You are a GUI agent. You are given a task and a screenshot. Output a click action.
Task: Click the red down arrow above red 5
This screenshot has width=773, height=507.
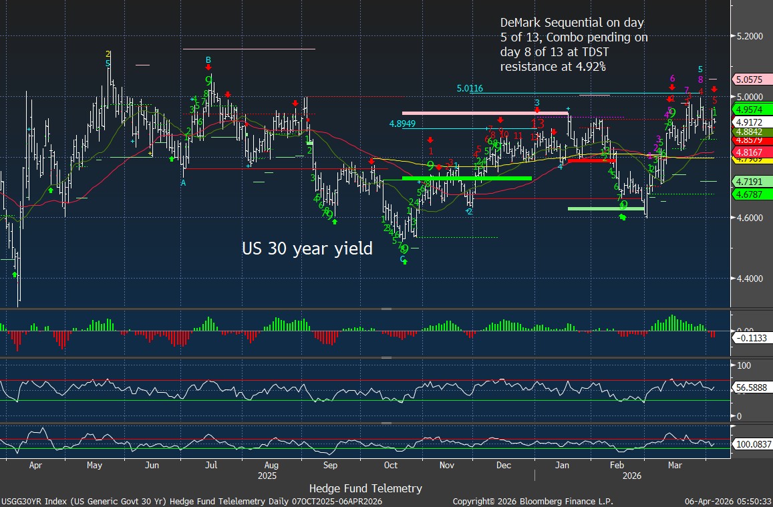coord(714,89)
